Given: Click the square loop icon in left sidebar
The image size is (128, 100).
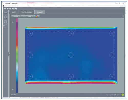Looking at the screenshot, I should [5, 22].
